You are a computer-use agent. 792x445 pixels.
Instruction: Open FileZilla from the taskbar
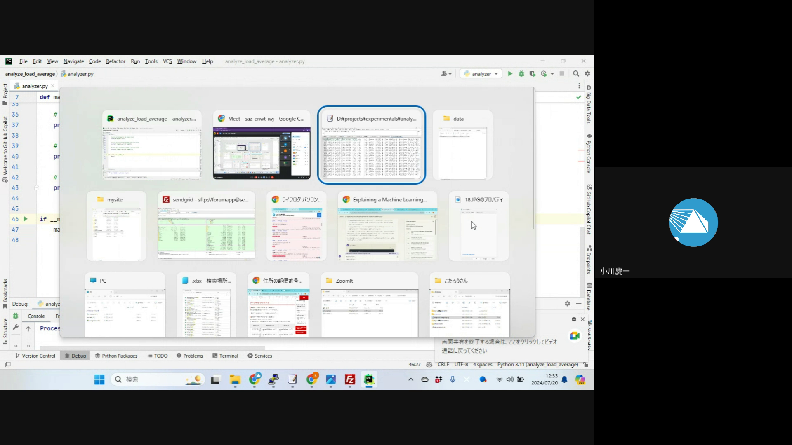tap(350, 379)
